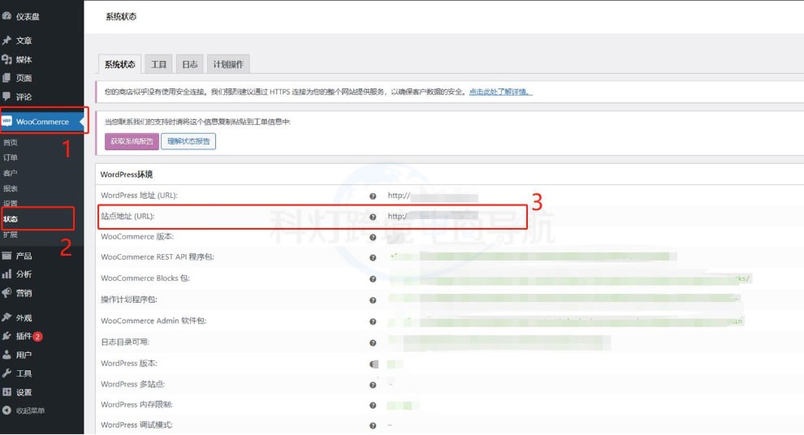Open the 计划操作 tab

click(228, 65)
